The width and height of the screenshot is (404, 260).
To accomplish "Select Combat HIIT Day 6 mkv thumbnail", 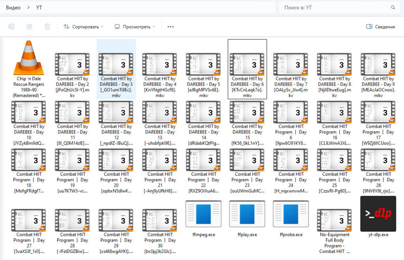I will click(x=247, y=65).
